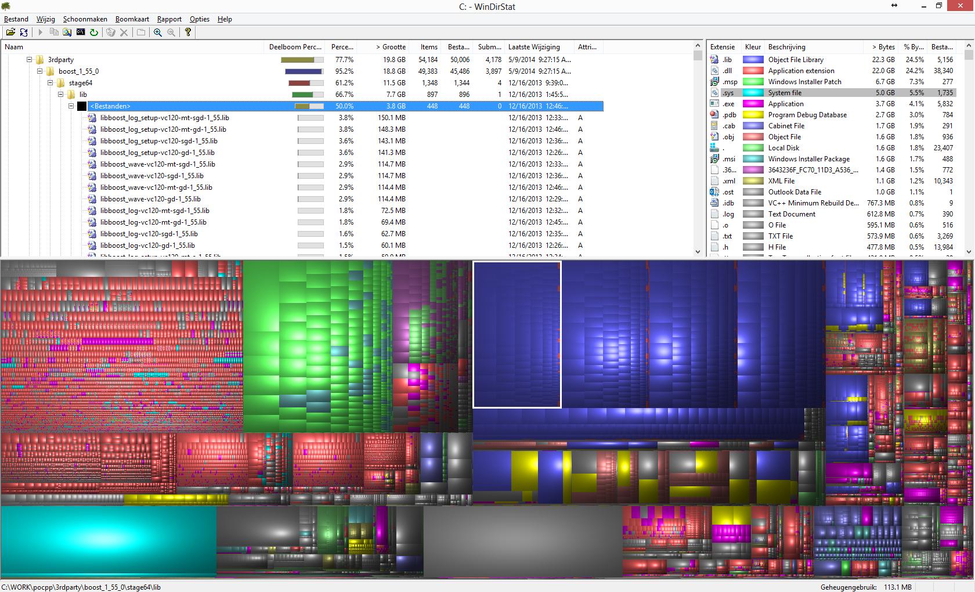Click the 3rdparty folder icon
The image size is (975, 592).
click(39, 60)
